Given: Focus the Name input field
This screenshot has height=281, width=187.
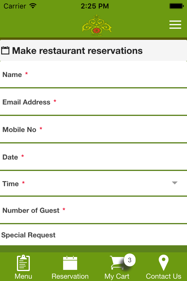Looking at the screenshot, I should [93, 75].
